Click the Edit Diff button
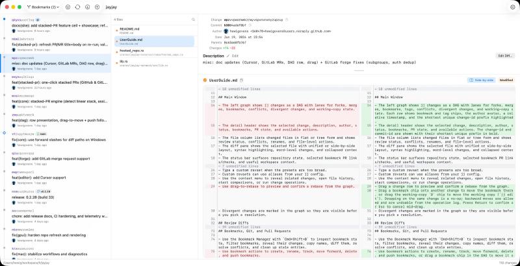The width and height of the screenshot is (520, 266). 506,56
